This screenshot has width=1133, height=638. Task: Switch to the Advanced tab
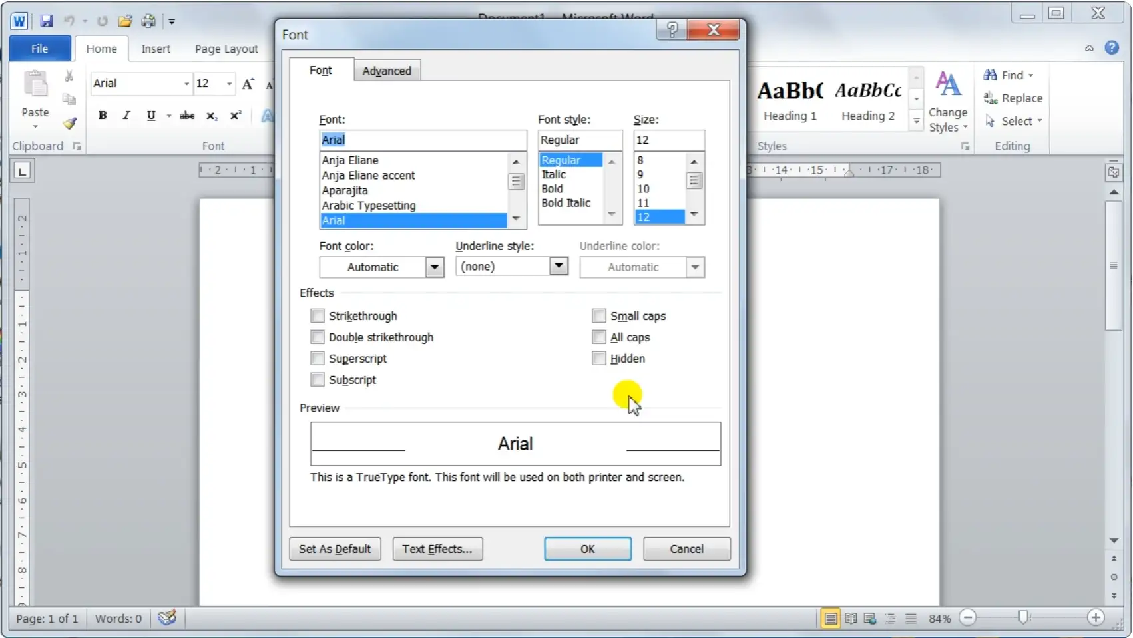point(386,71)
